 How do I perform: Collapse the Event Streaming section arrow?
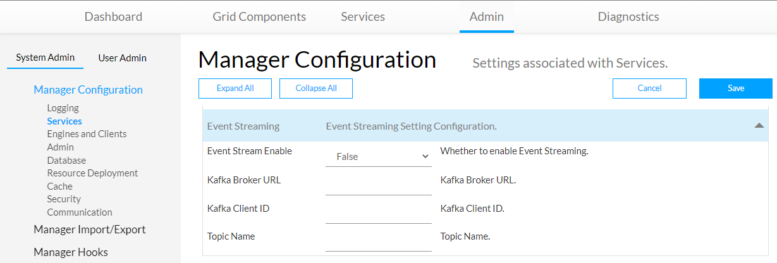click(759, 126)
